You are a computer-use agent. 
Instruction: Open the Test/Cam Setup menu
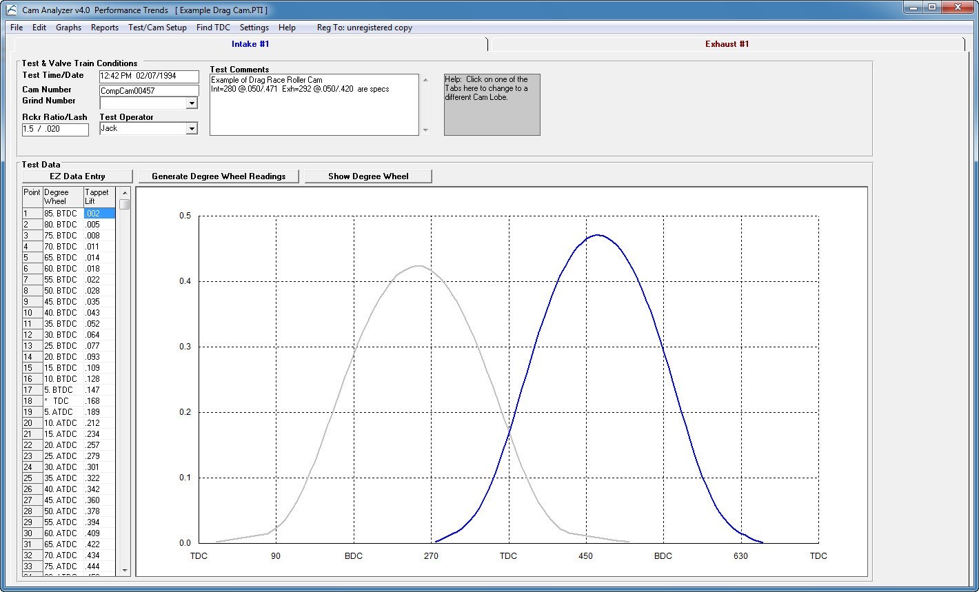[x=157, y=28]
